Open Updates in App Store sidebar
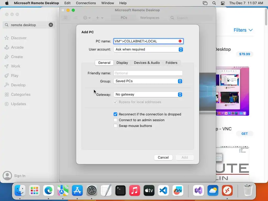The height and width of the screenshot is (201, 268). [x=19, y=104]
